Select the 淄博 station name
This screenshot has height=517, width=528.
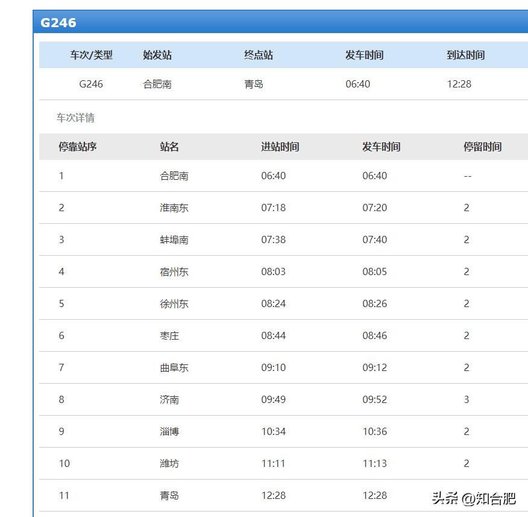[x=169, y=431]
